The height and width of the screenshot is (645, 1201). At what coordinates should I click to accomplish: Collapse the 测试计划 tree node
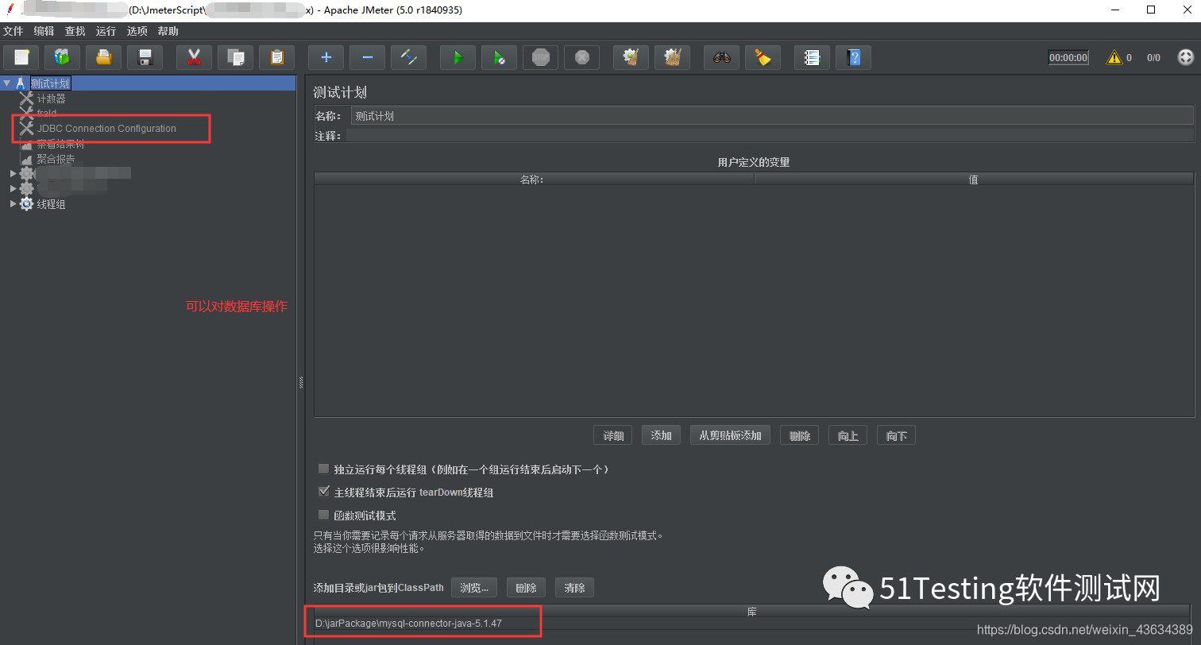pyautogui.click(x=7, y=83)
